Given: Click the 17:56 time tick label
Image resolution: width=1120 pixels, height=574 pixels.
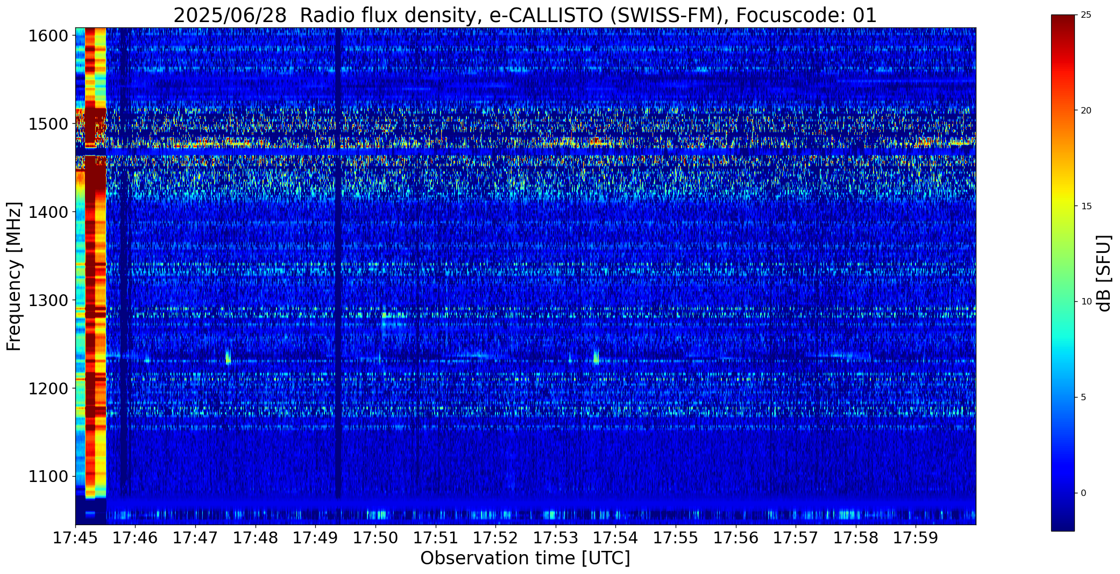Looking at the screenshot, I should (x=736, y=538).
